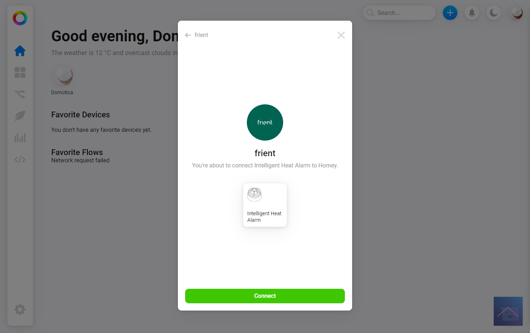Click the house thumbnail in bottom right corner
Screen dimensions: 530x333
508,311
